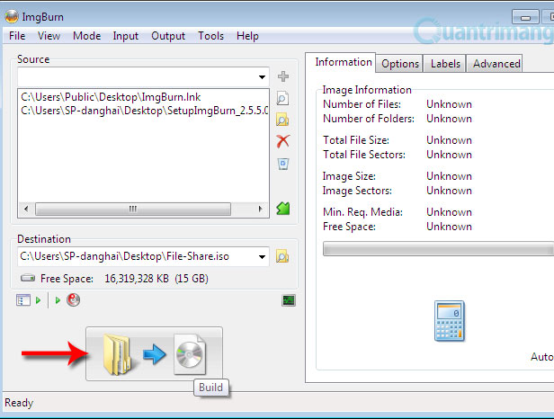Click the Min. Req. Media Unknown value
Viewport: 554px width, 419px height.
point(449,212)
